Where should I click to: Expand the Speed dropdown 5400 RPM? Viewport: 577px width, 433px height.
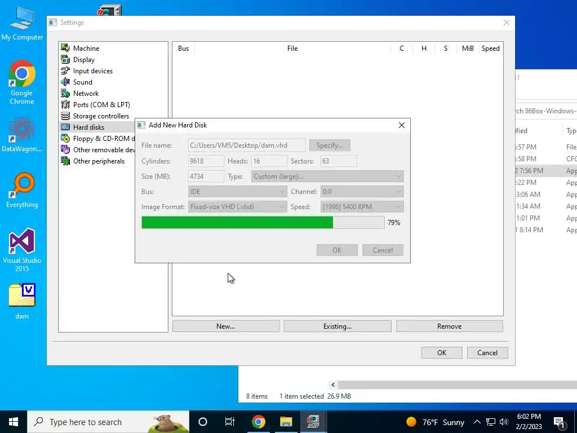[x=362, y=206]
